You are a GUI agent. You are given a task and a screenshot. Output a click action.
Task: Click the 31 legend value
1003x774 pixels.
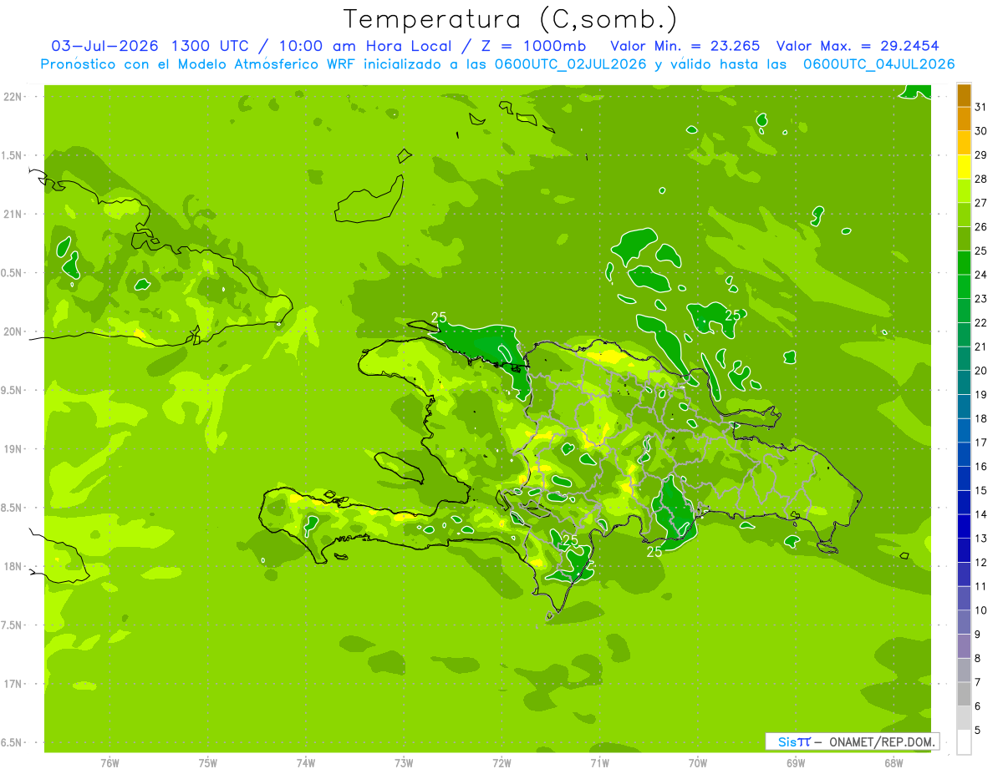[x=980, y=107]
